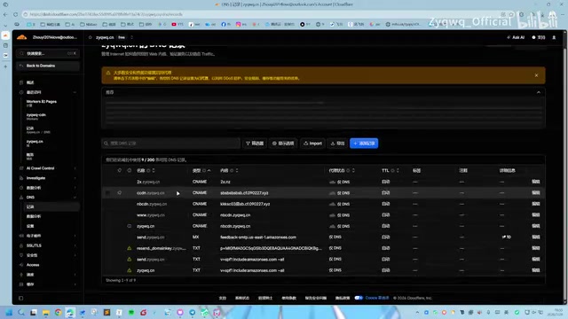This screenshot has height=319, width=568.
Task: Open taskbar search magnifier
Action: 21,312
